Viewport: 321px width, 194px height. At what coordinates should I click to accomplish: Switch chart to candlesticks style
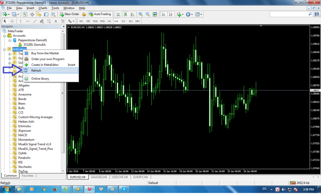pyautogui.click(x=125, y=14)
